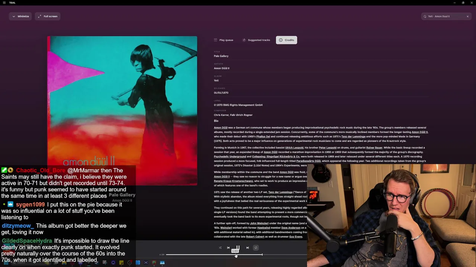Select the Credits tab

[286, 40]
